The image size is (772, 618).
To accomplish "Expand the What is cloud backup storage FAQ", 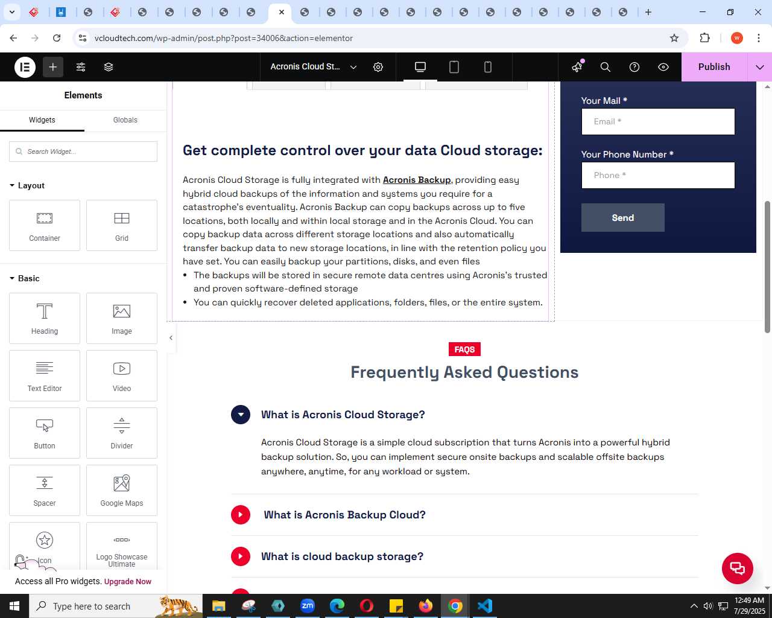I will (x=241, y=556).
